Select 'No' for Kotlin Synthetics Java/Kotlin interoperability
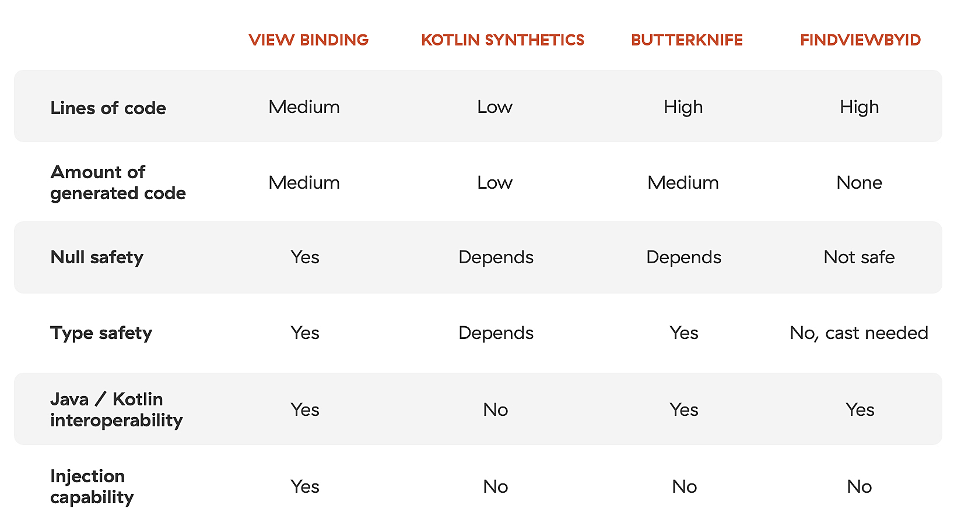The height and width of the screenshot is (530, 954). click(x=495, y=409)
